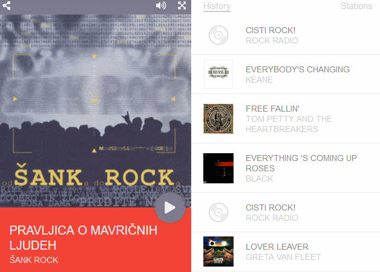Screen dimensions: 380x272
Task: Click Pravljica o Mavričnih Ljudeh title
Action: point(83,238)
